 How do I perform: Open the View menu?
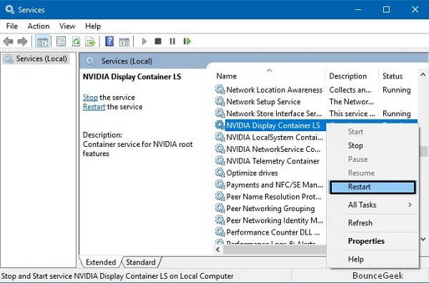tap(67, 26)
